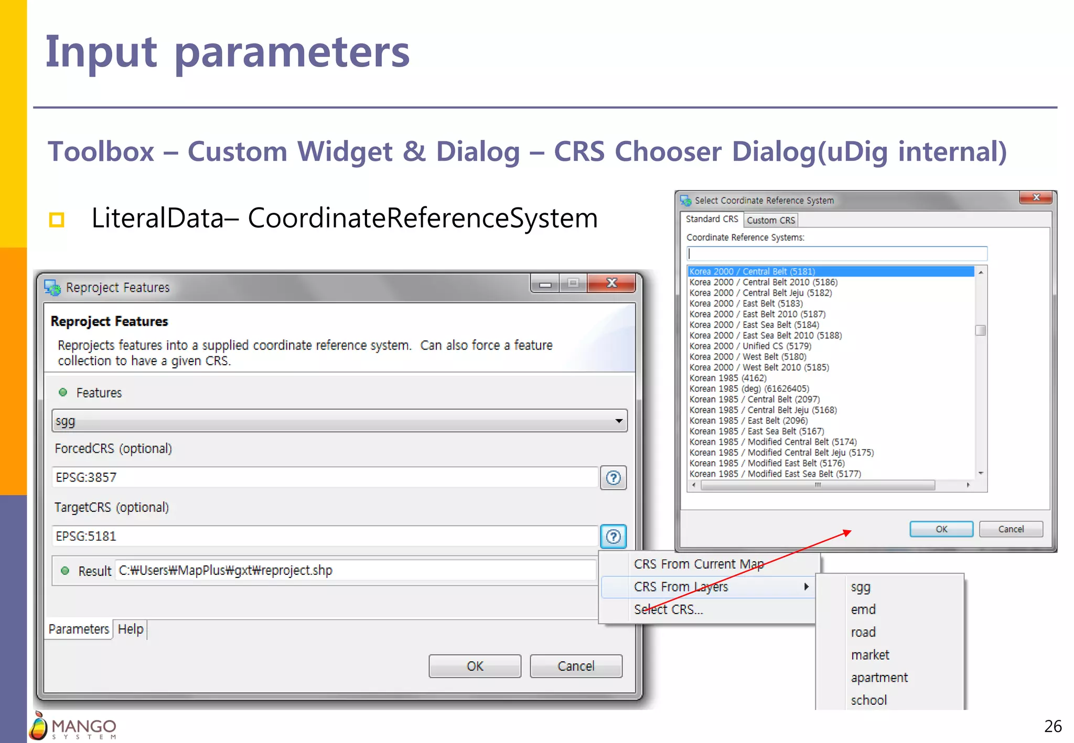The image size is (1074, 743).
Task: Click the Select Coordinate Reference System title icon
Action: (x=685, y=201)
